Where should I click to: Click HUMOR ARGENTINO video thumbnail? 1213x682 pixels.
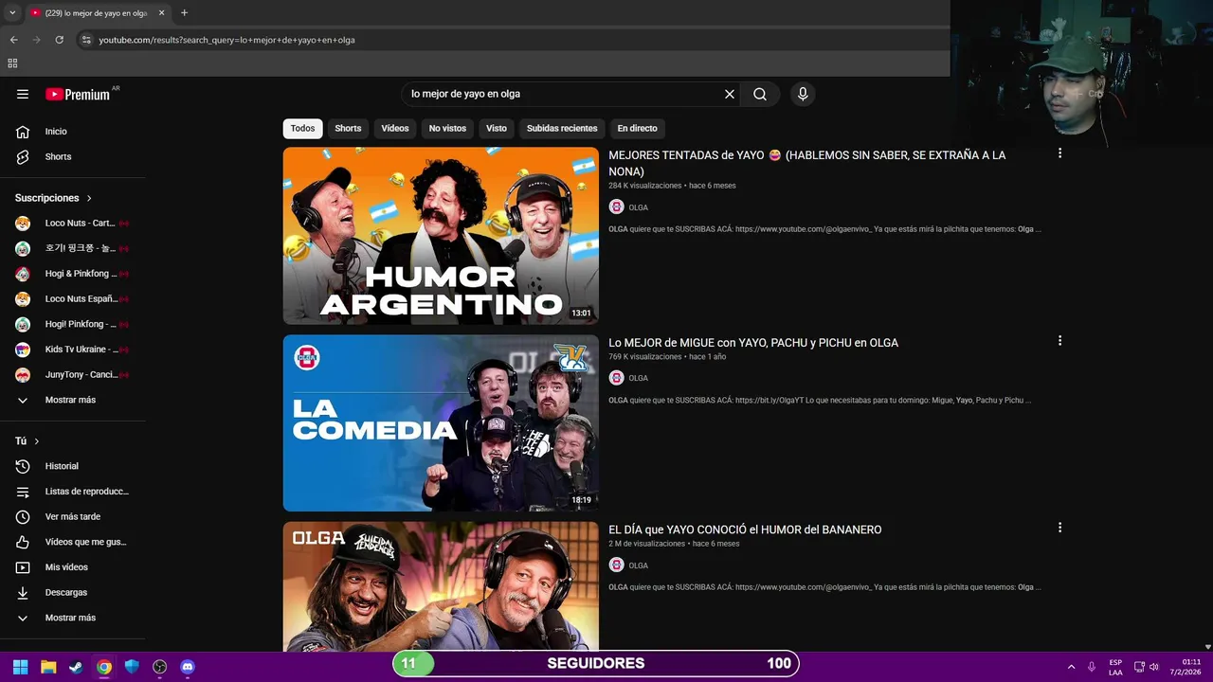click(441, 236)
